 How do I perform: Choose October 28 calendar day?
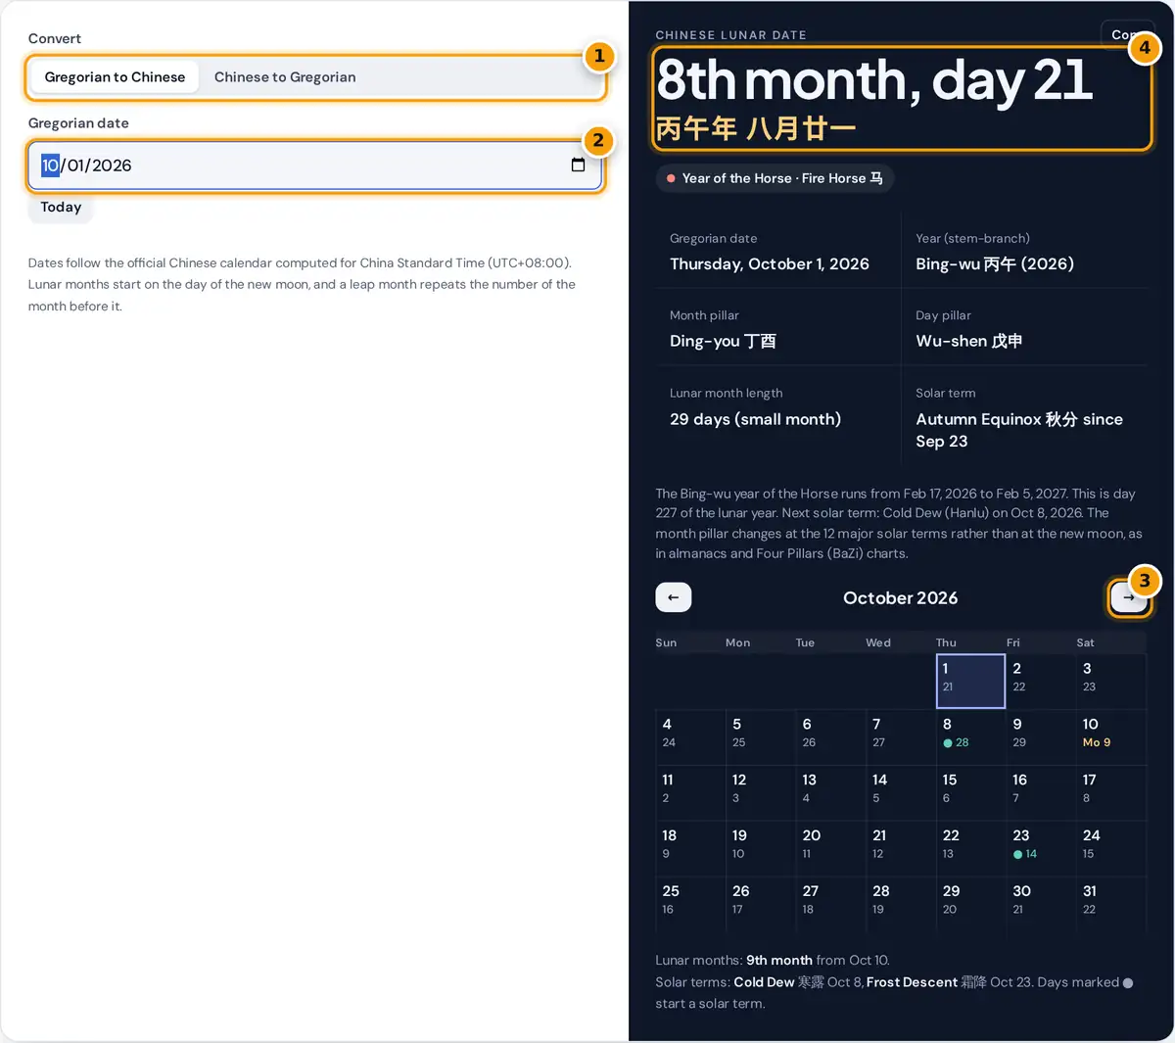(901, 904)
